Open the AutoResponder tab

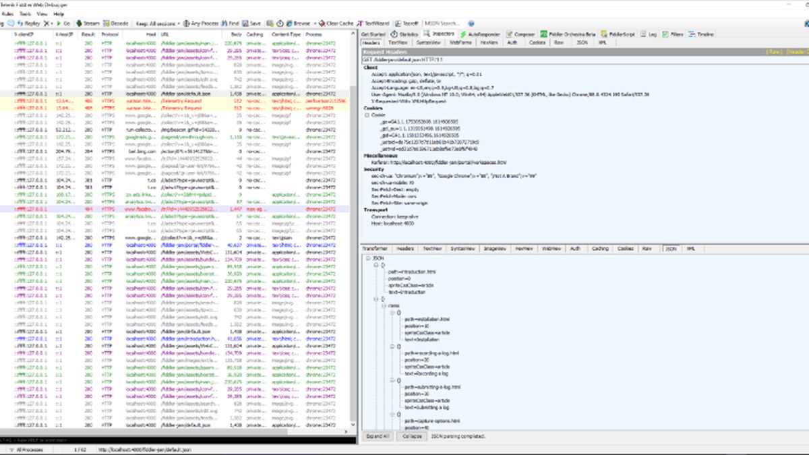tap(481, 34)
